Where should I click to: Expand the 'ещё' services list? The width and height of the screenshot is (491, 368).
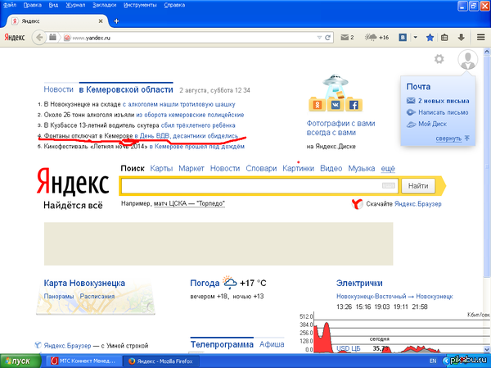tap(388, 169)
